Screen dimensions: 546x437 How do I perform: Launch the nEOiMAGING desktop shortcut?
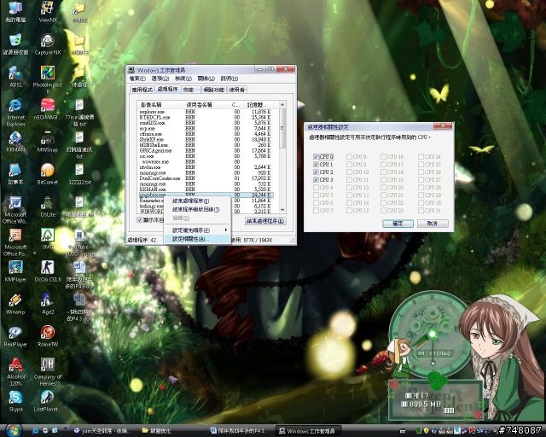click(48, 108)
